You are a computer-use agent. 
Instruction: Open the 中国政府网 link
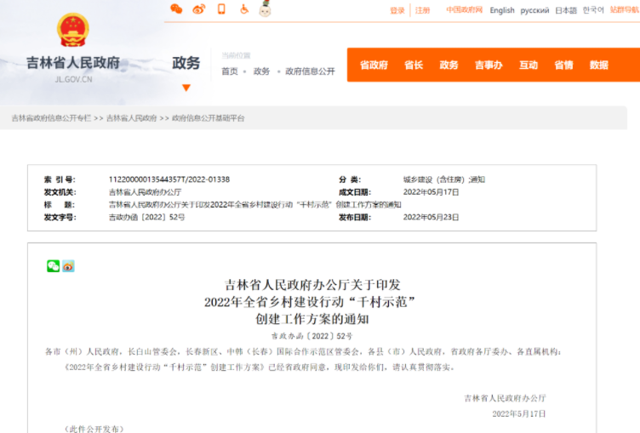(465, 10)
